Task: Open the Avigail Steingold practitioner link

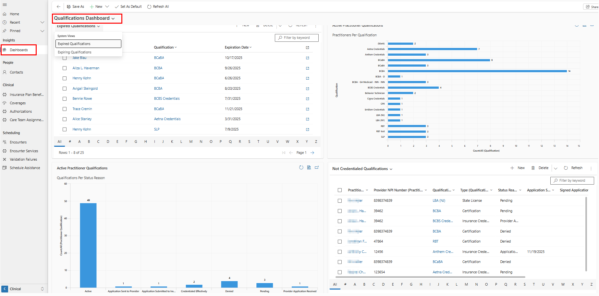Action: (x=85, y=88)
